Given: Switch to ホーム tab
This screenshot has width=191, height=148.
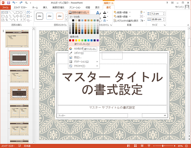Looking at the screenshot, I should [x=35, y=8].
